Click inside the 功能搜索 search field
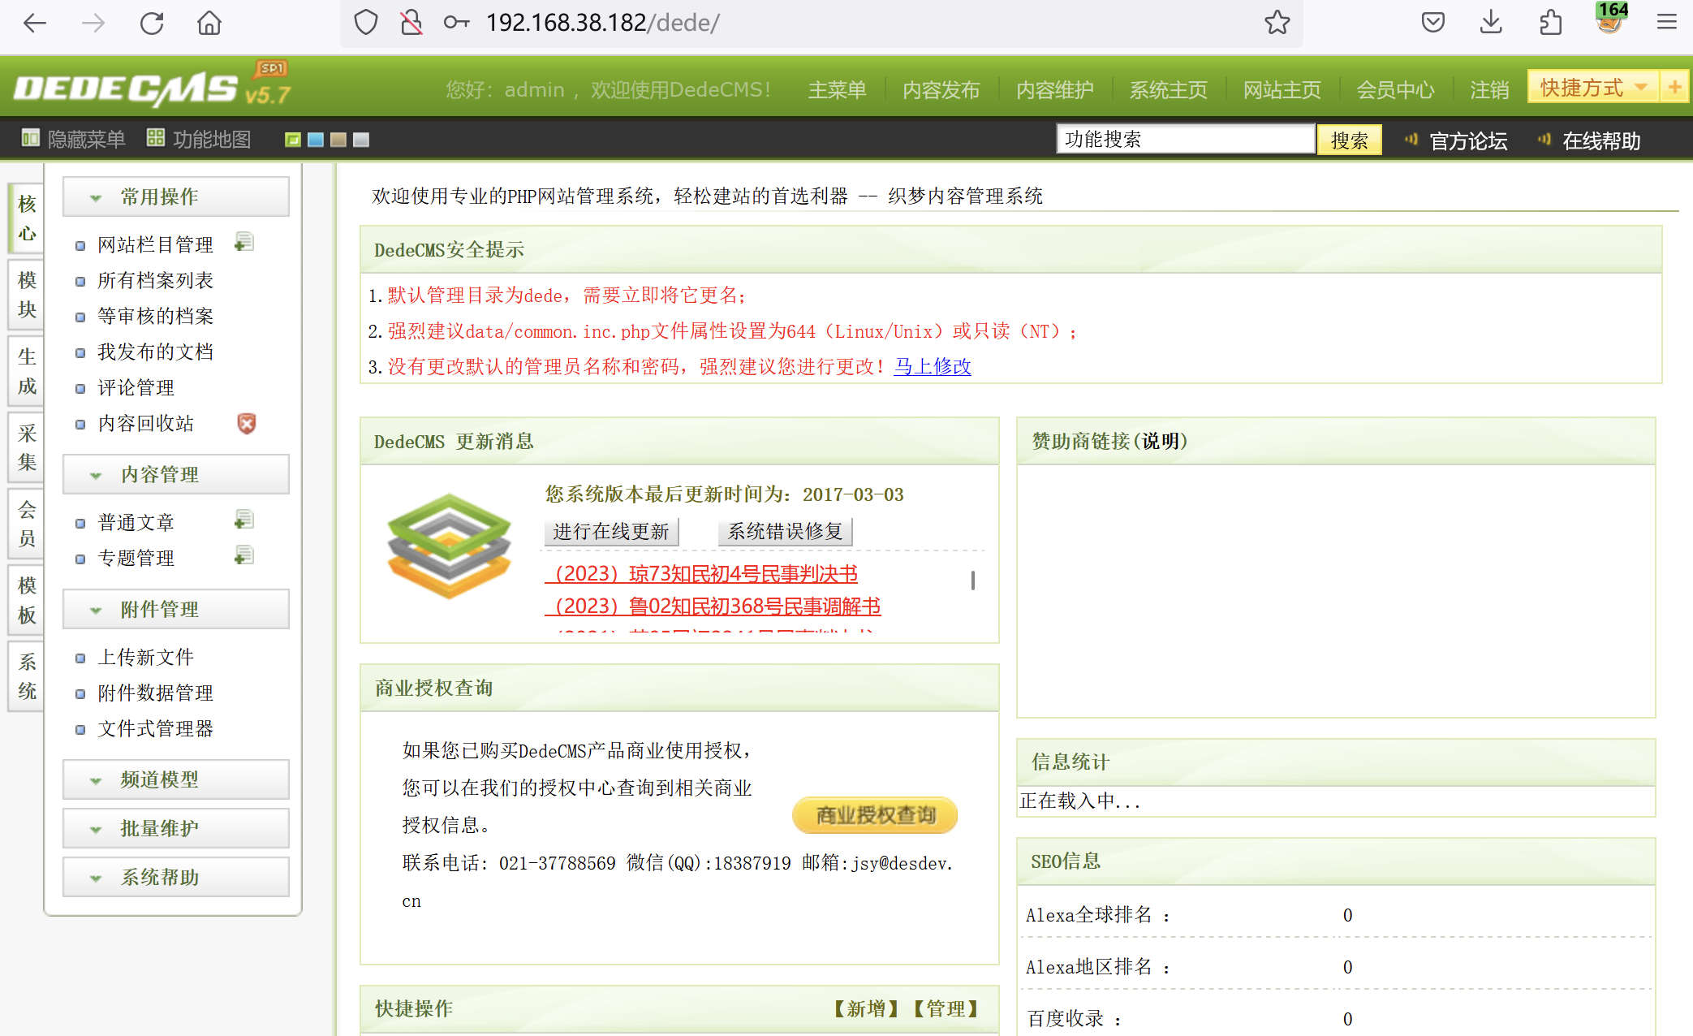Viewport: 1693px width, 1036px height. click(x=1185, y=138)
